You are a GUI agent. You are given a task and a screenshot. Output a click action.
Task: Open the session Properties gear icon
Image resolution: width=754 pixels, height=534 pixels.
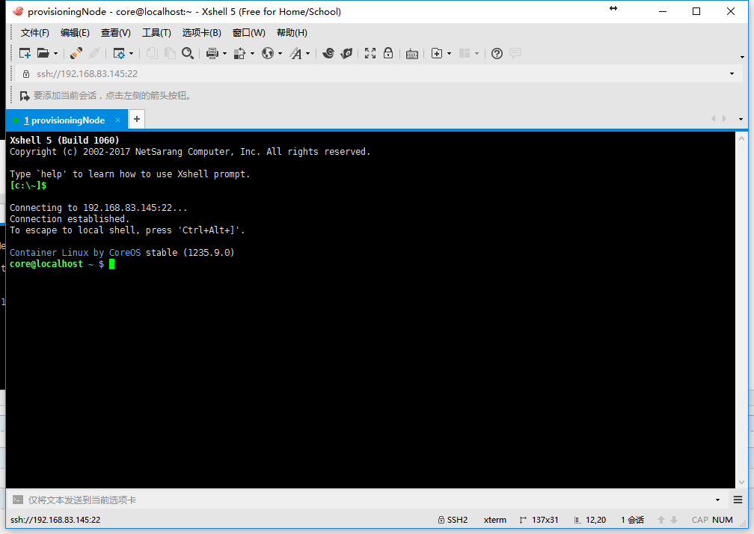click(119, 53)
